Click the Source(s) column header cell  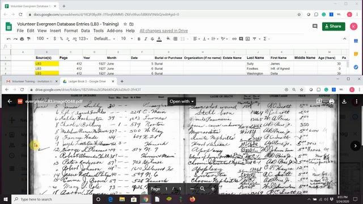47,58
